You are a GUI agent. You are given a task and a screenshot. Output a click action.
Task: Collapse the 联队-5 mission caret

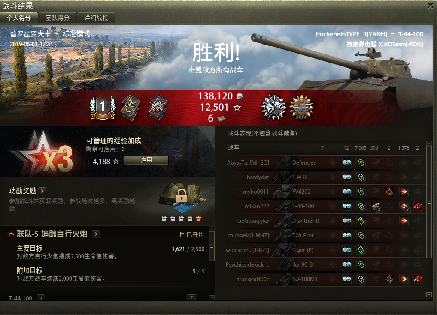pos(12,234)
